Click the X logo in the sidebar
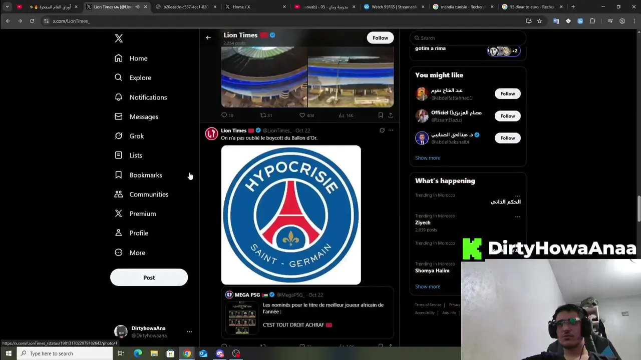641x360 pixels. (119, 38)
